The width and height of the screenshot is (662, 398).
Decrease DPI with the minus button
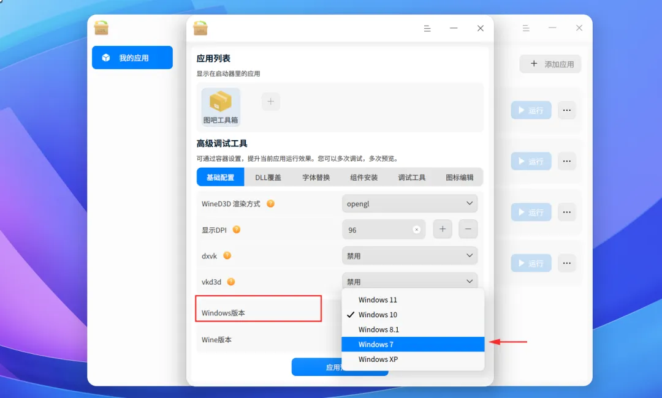point(468,229)
